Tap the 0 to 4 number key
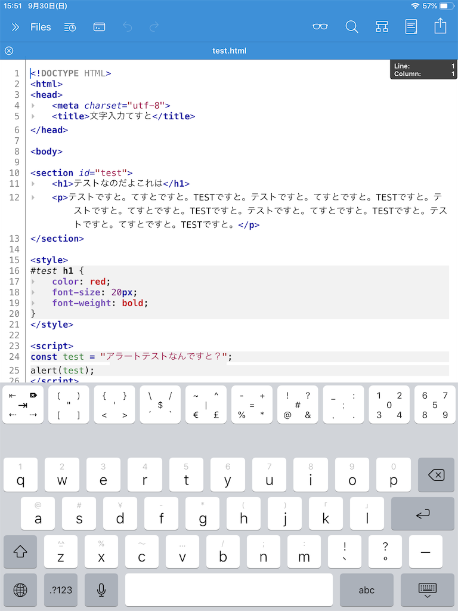Viewport: 458px width, 611px height. (x=389, y=405)
